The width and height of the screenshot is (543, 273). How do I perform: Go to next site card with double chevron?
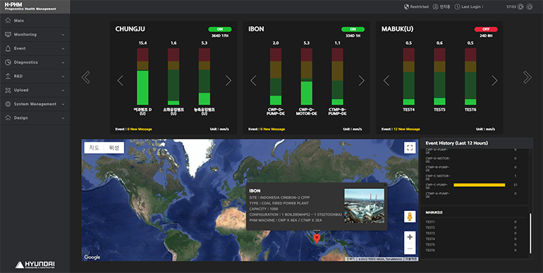pyautogui.click(x=527, y=78)
